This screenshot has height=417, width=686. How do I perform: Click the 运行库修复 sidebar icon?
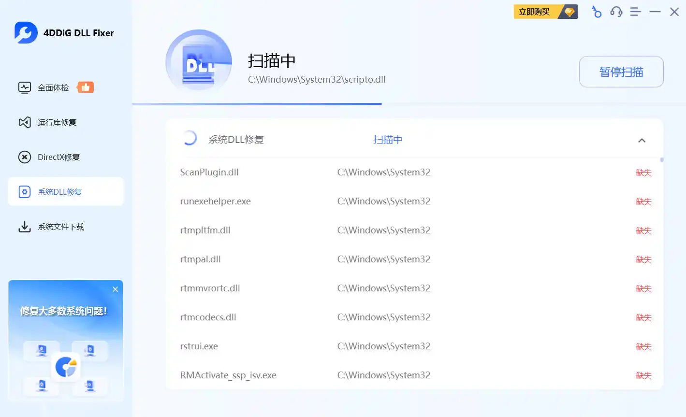coord(25,122)
